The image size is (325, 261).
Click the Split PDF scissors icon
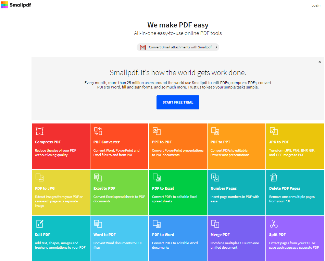[x=274, y=224]
